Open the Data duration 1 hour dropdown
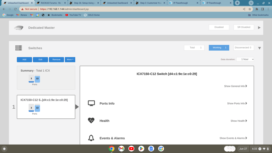 (245, 59)
